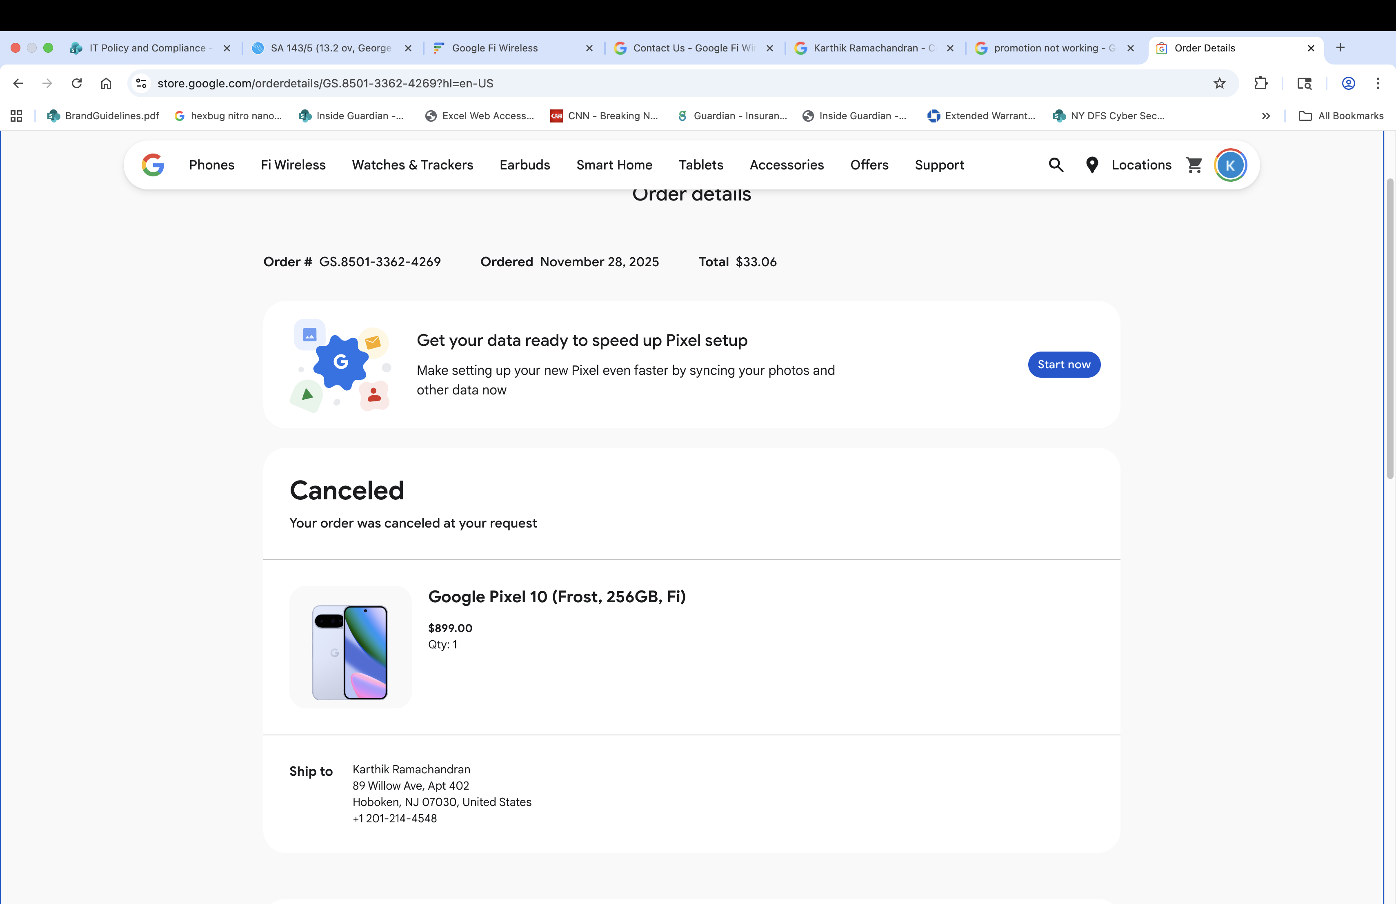
Task: Open the store search magnifier icon
Action: 1056,165
